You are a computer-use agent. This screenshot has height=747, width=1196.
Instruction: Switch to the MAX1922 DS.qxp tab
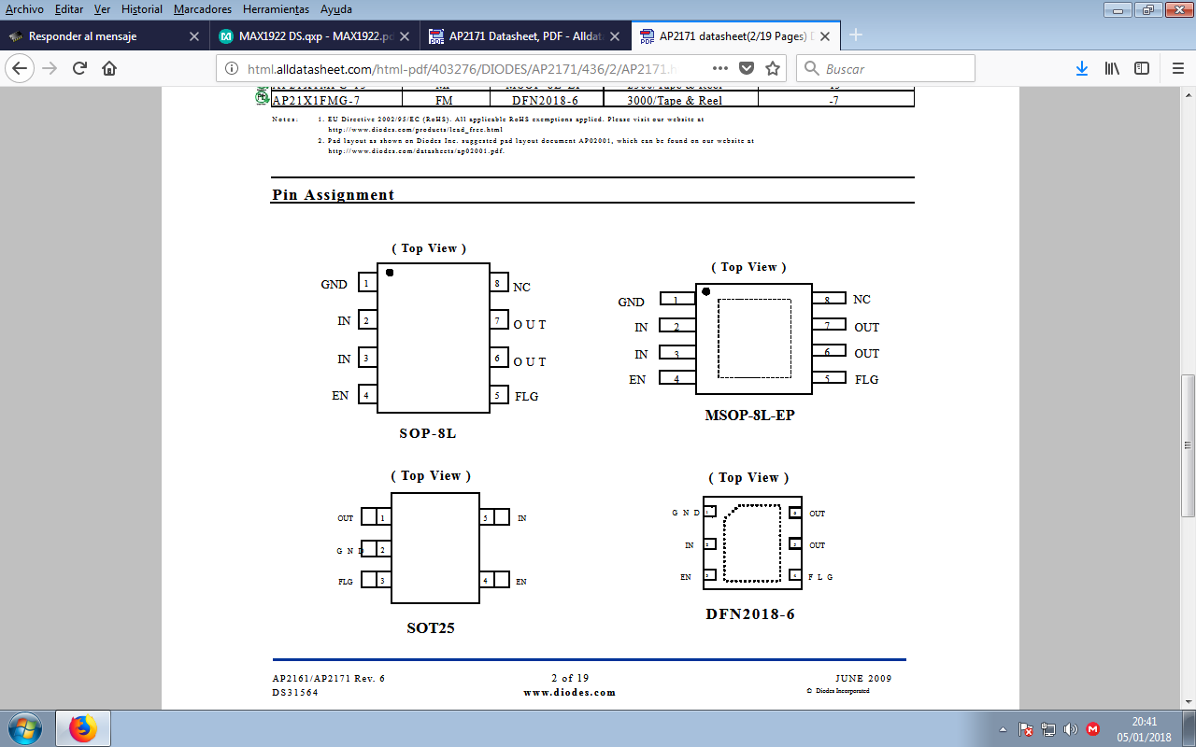(x=315, y=36)
